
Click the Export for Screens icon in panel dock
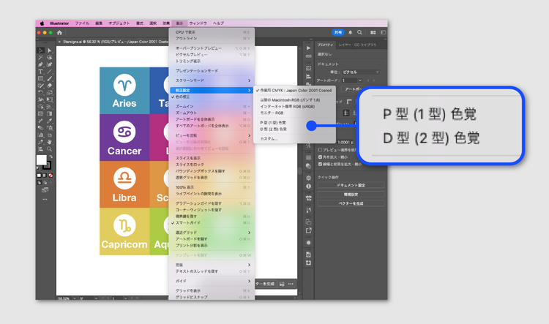308,230
